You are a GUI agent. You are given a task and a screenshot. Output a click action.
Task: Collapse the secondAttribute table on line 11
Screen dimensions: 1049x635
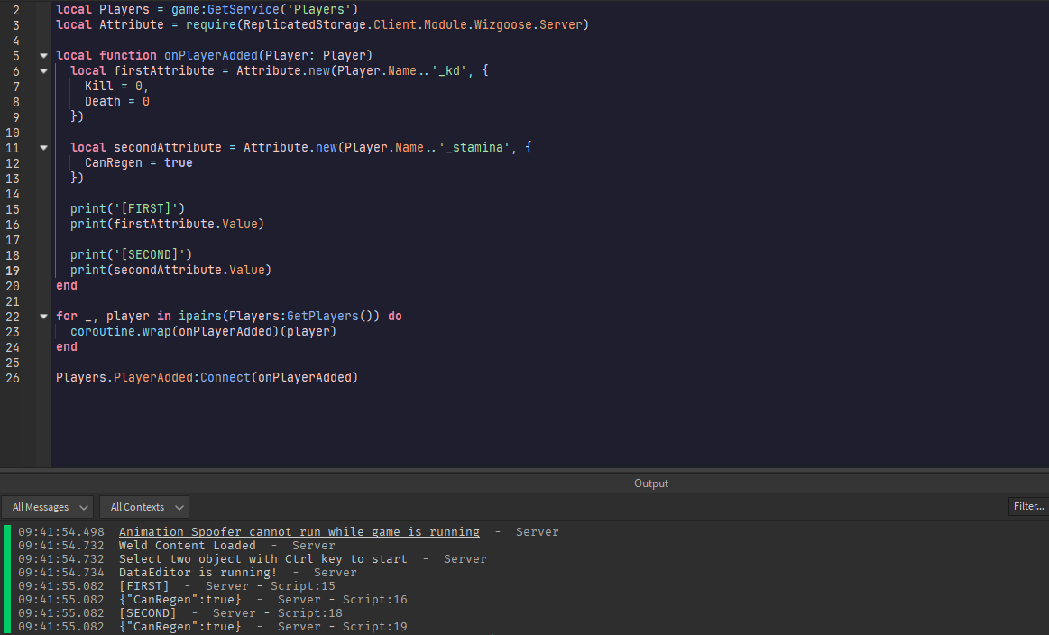[x=43, y=147]
